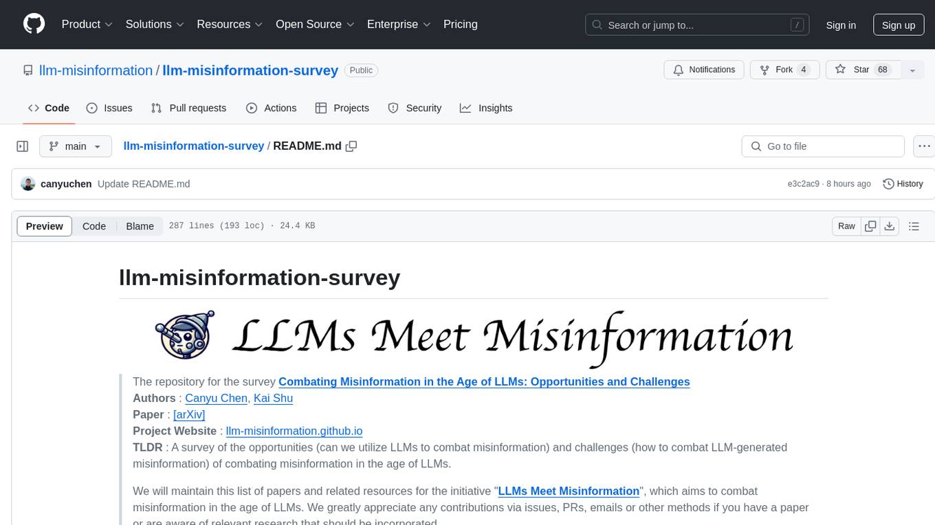Select the Blame view

[x=140, y=226]
